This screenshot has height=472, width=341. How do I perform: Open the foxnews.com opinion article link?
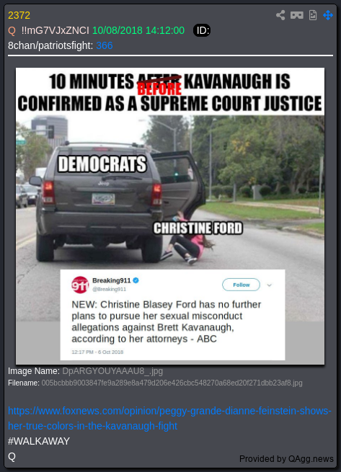tap(169, 418)
